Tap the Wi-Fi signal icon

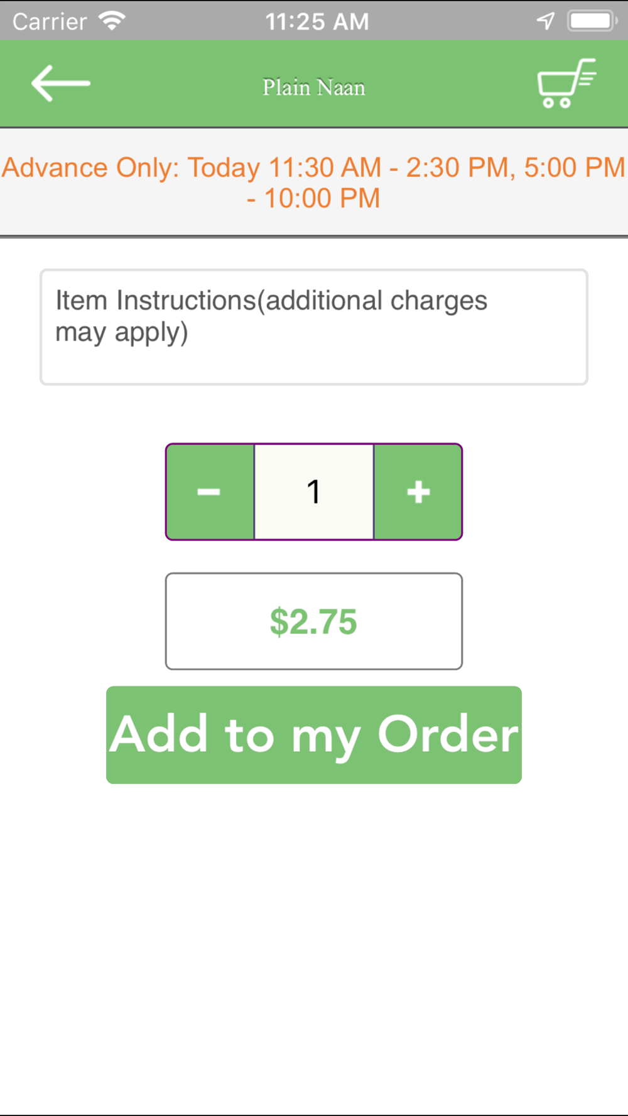(x=112, y=21)
